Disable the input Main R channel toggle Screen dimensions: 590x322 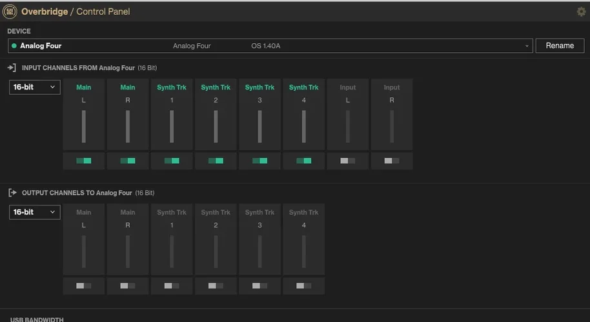point(128,160)
